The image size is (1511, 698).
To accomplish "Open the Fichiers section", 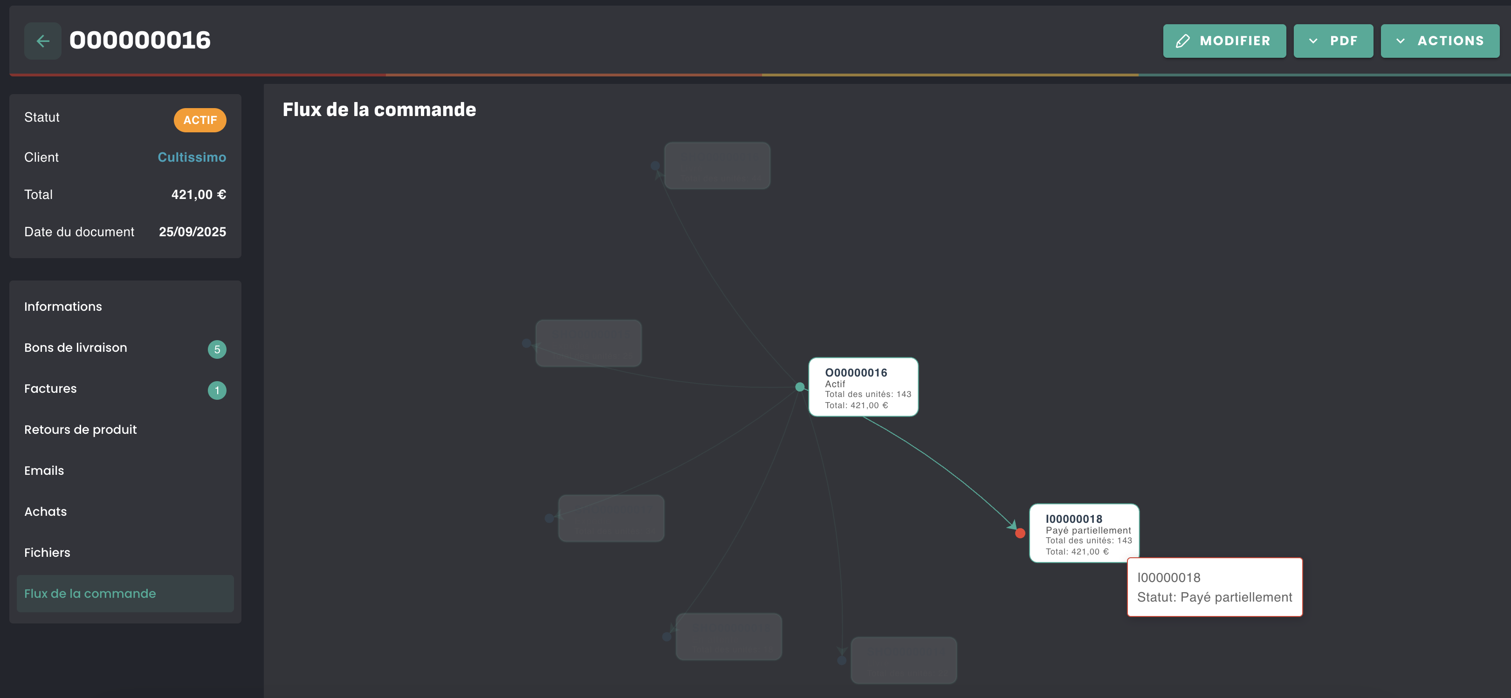I will 47,553.
